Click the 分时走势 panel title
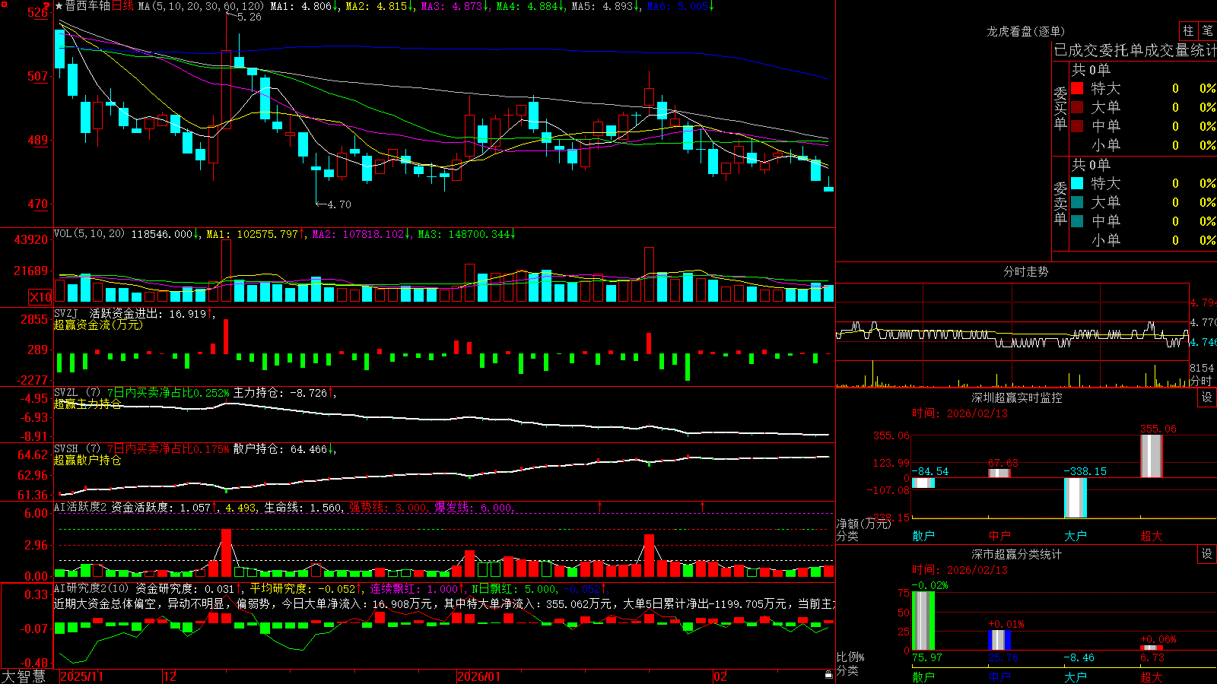This screenshot has width=1217, height=684. tap(1025, 271)
